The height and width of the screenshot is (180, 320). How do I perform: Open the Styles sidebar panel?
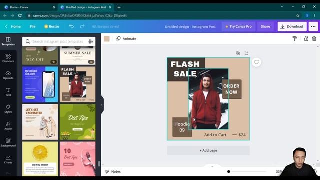click(x=8, y=109)
